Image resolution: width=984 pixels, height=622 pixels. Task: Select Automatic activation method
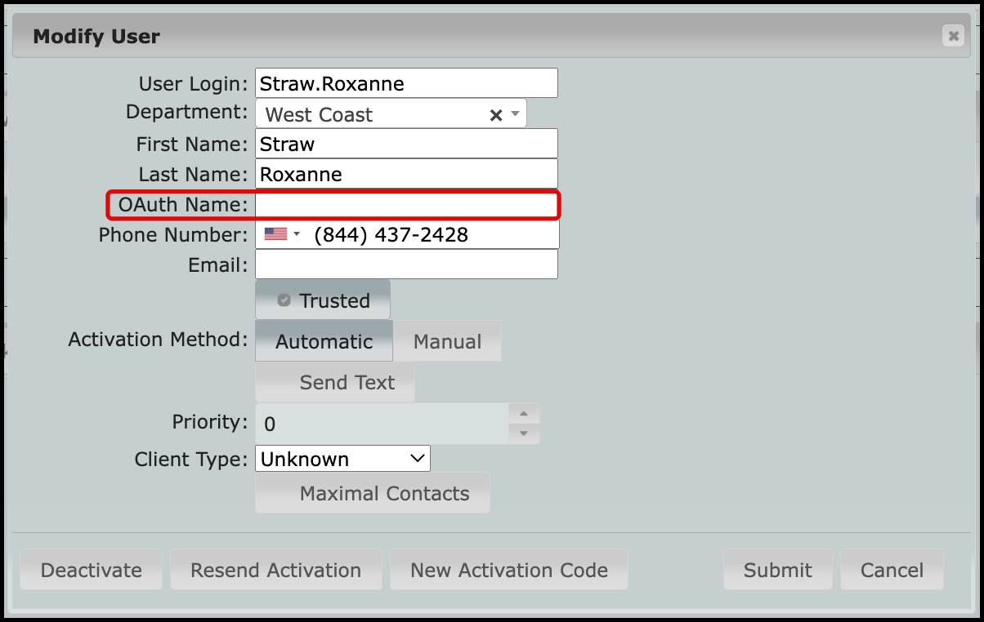click(324, 341)
